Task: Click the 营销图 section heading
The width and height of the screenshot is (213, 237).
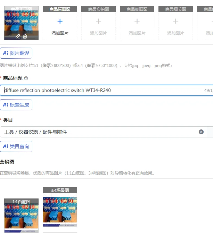Action: (x=7, y=162)
